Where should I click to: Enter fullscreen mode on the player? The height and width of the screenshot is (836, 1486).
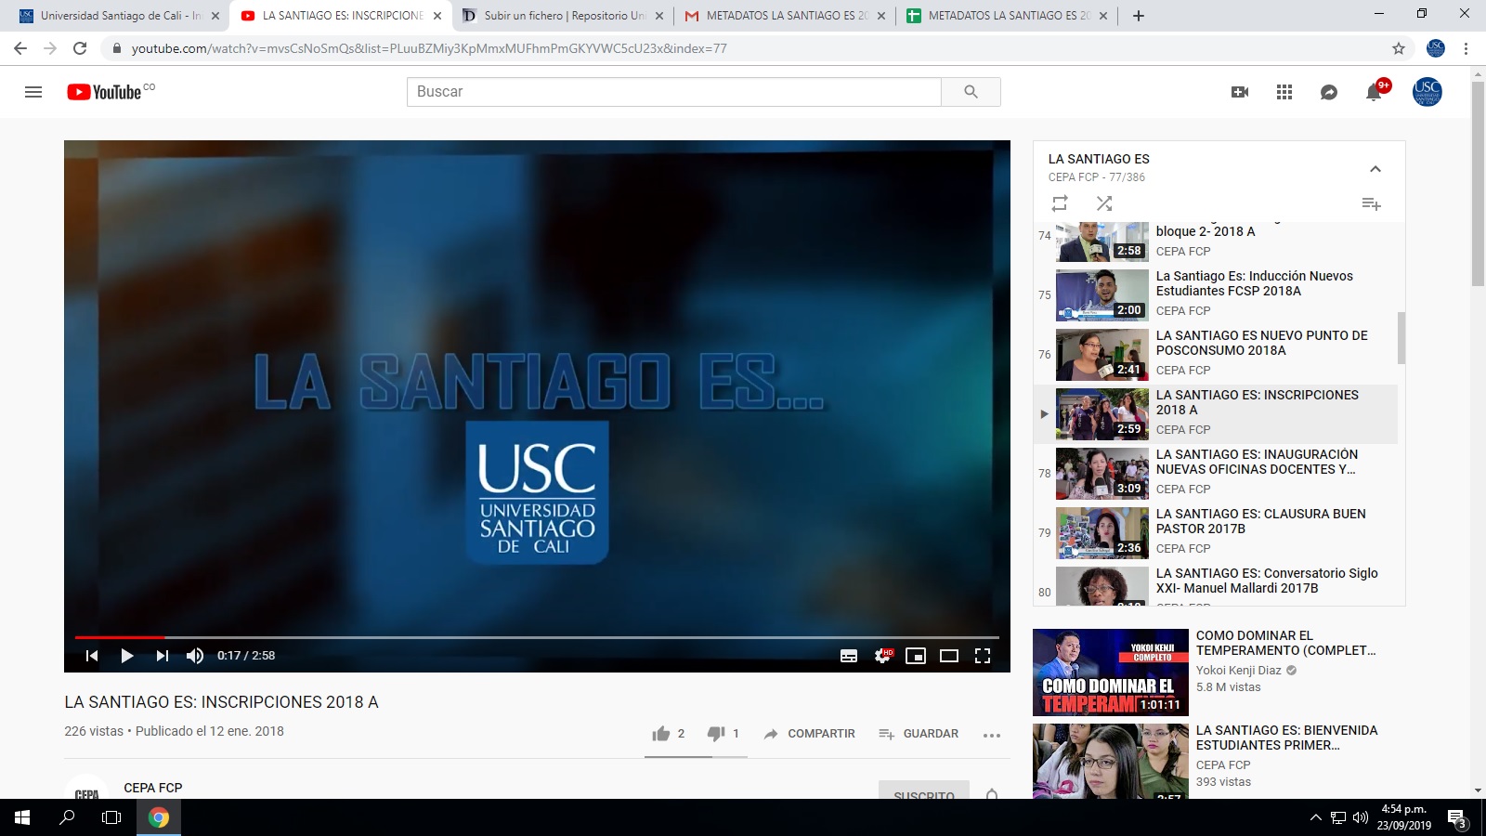[x=983, y=656]
